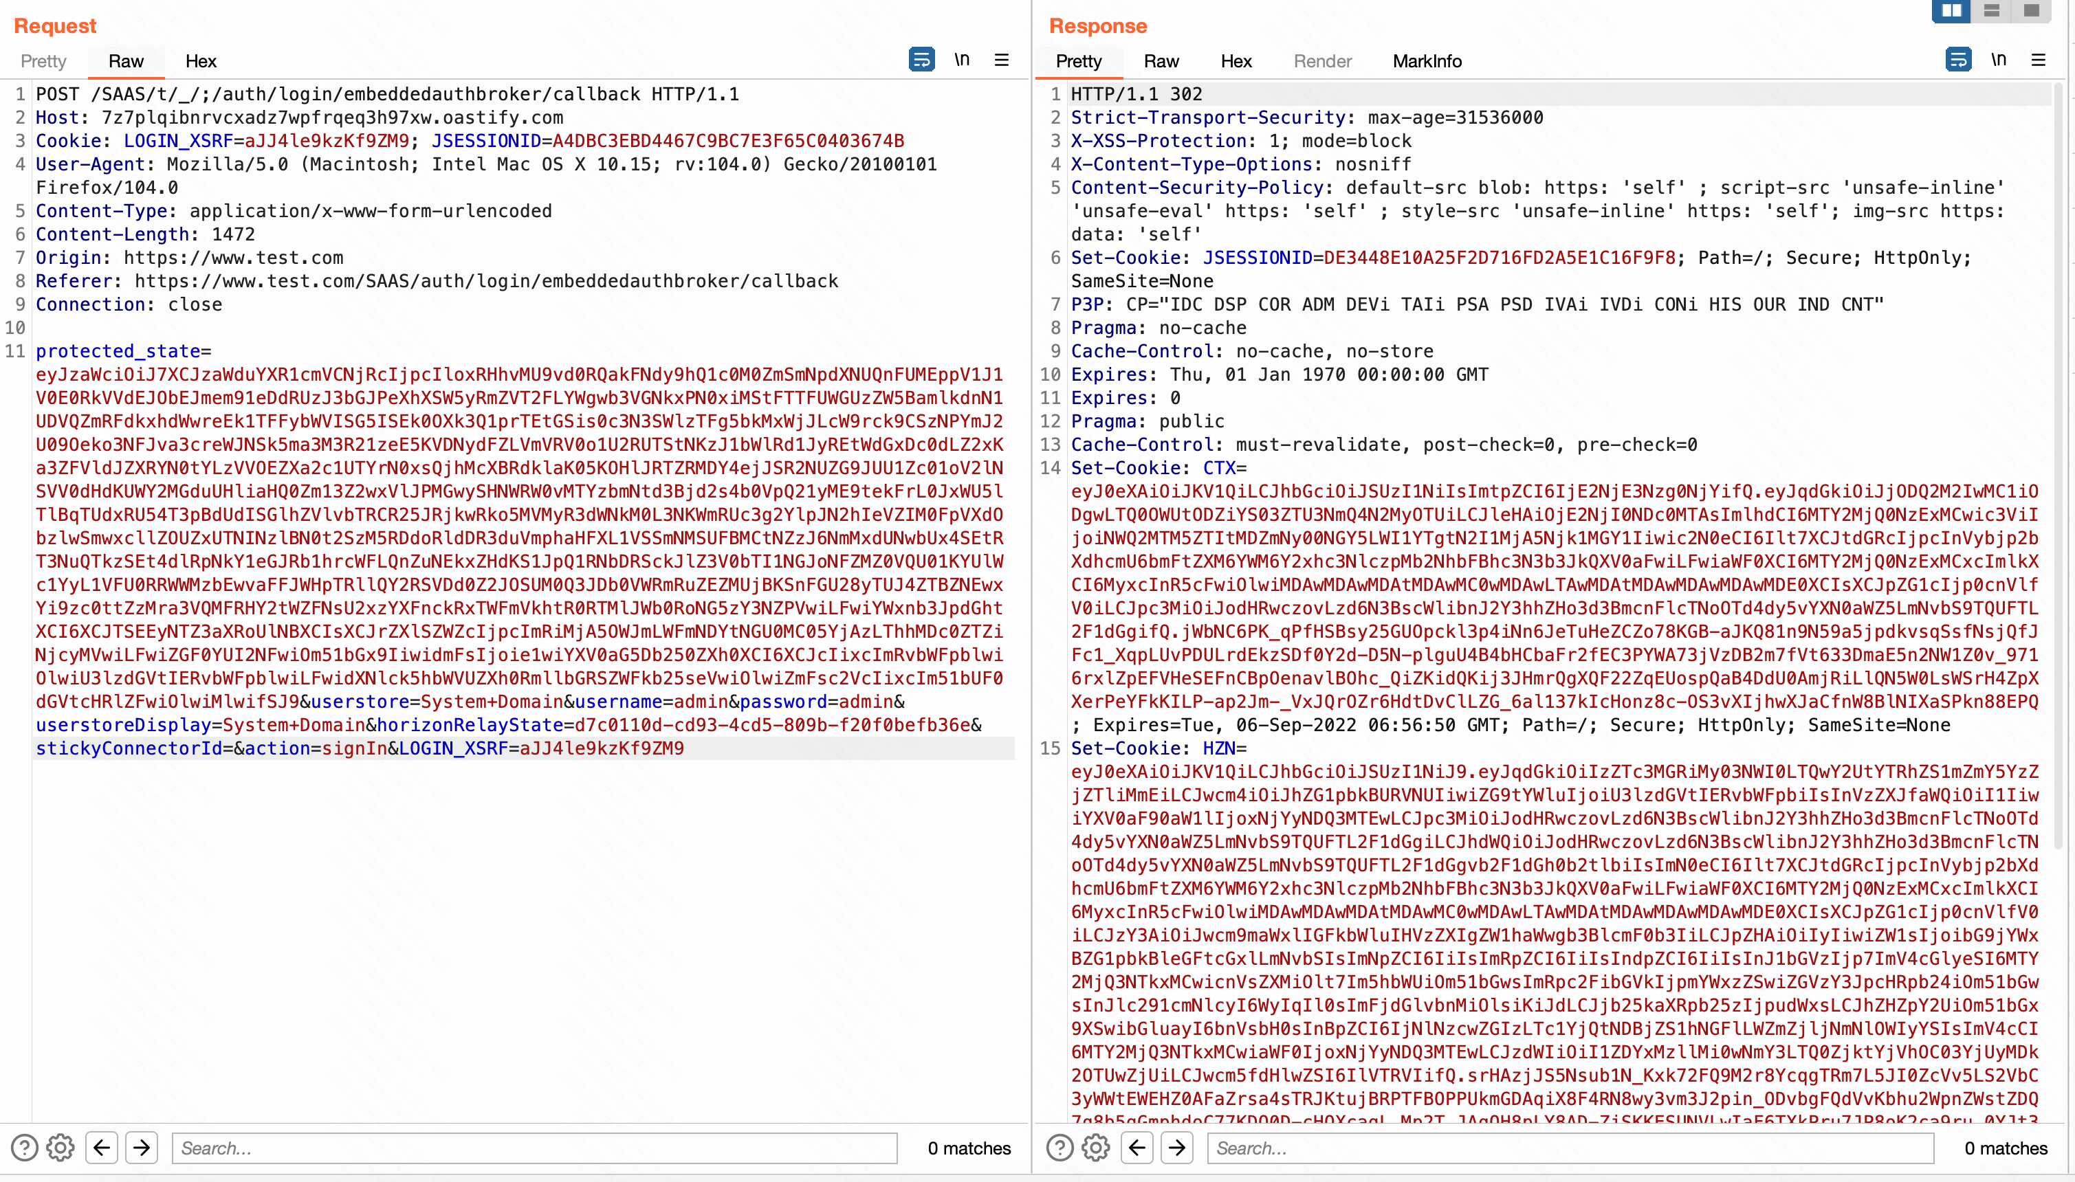2075x1182 pixels.
Task: Click Expires Thu, 01 Jan 1970 header
Action: [x=1280, y=375]
